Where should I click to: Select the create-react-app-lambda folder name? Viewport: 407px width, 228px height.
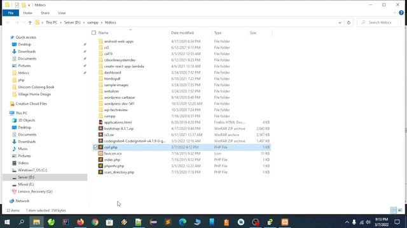click(x=124, y=66)
